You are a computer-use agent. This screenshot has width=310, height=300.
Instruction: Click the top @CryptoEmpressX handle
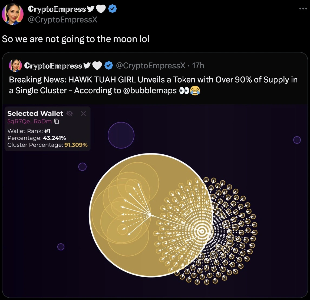click(x=62, y=20)
